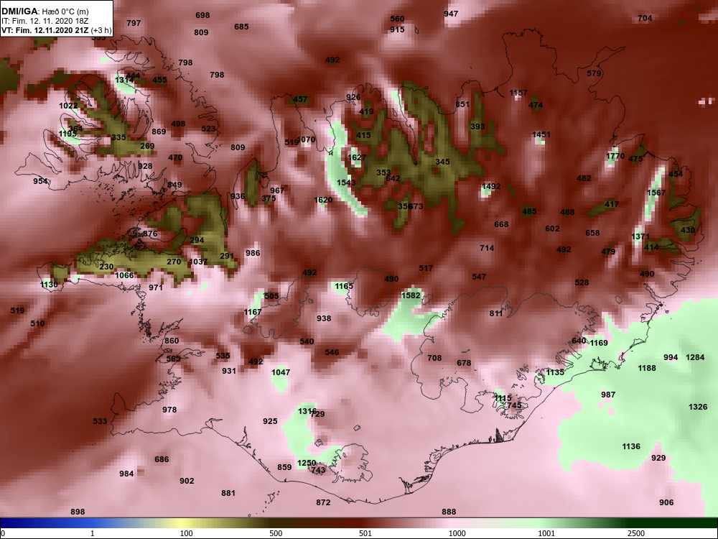Click the legend label "501" on the color bar

tap(365, 533)
